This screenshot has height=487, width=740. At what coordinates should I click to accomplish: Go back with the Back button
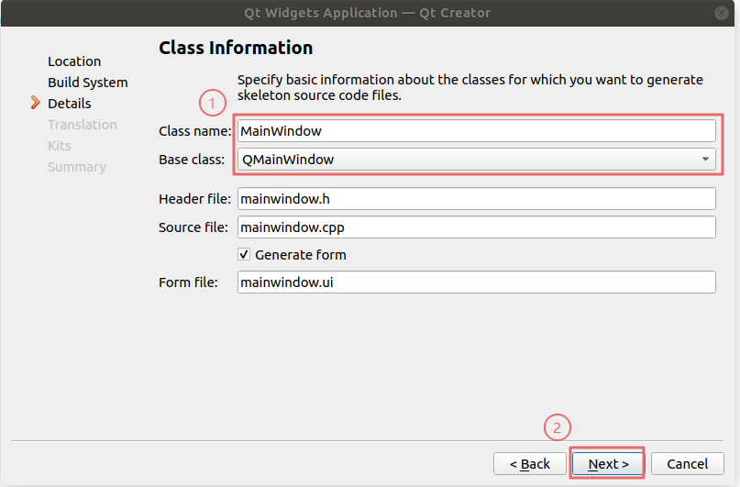click(530, 464)
